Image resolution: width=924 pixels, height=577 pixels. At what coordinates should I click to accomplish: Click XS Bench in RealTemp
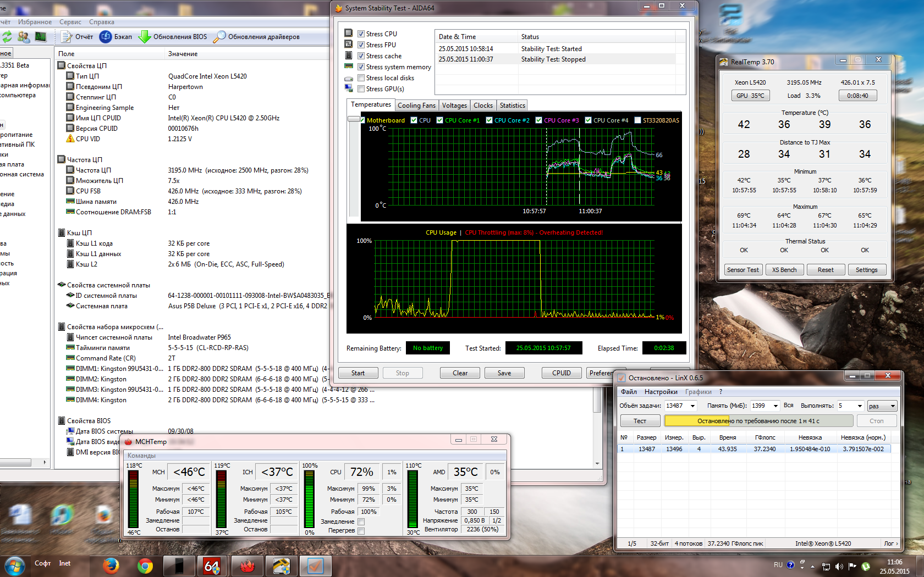tap(784, 270)
